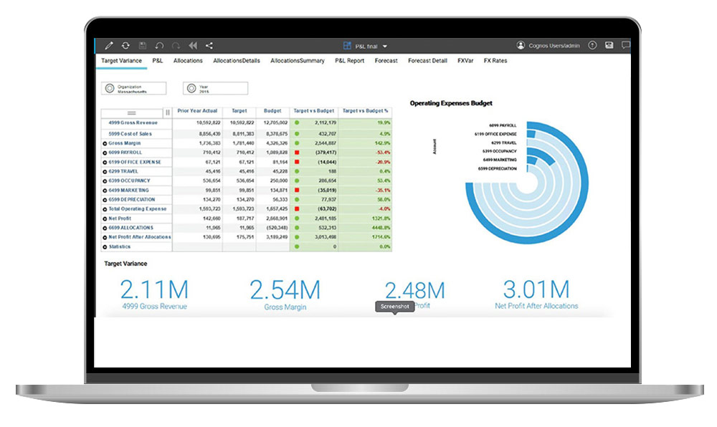Expand the 6699 ALLOCATIONS row

click(105, 229)
